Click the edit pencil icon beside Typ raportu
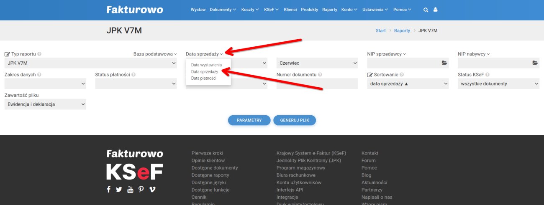 coord(7,54)
